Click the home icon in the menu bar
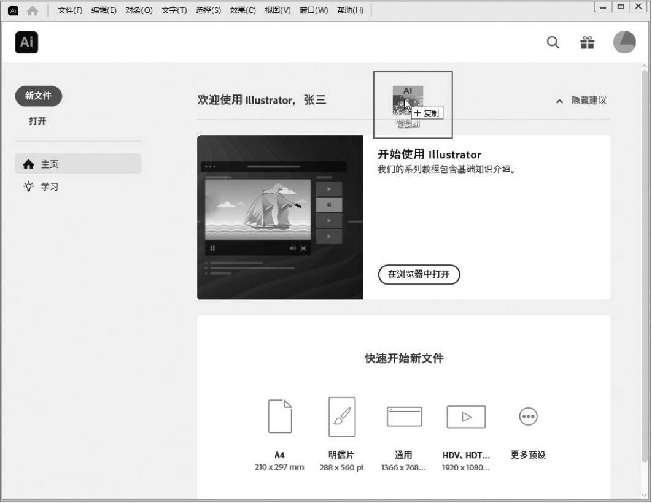 (x=33, y=11)
